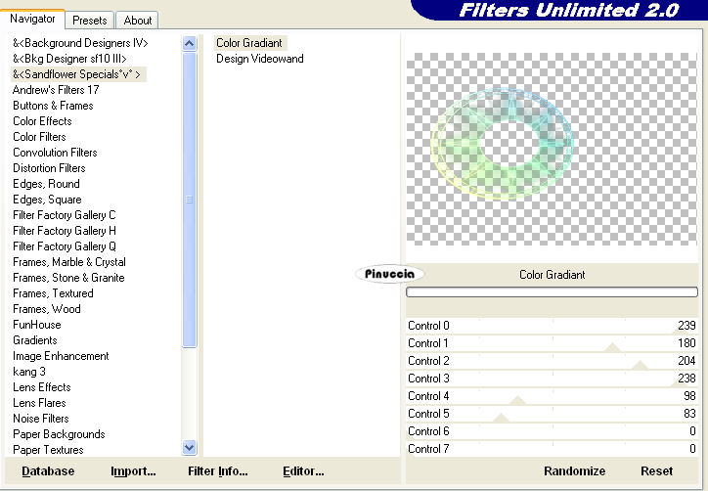
Task: Select Frames, Textured category
Action: 53,293
